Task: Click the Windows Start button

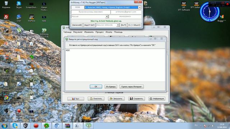Action: pyautogui.click(x=4, y=126)
